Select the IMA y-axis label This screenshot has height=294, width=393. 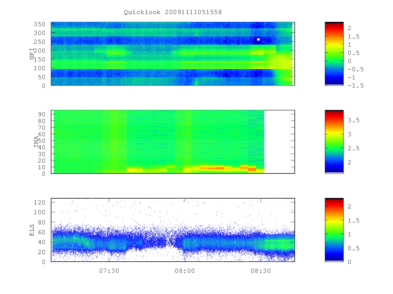pos(36,142)
